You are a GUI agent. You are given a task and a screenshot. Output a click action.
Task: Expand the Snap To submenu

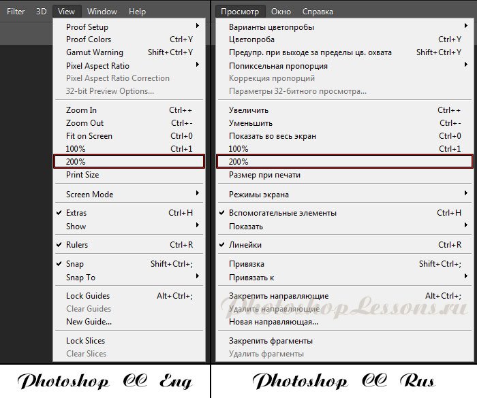[129, 277]
